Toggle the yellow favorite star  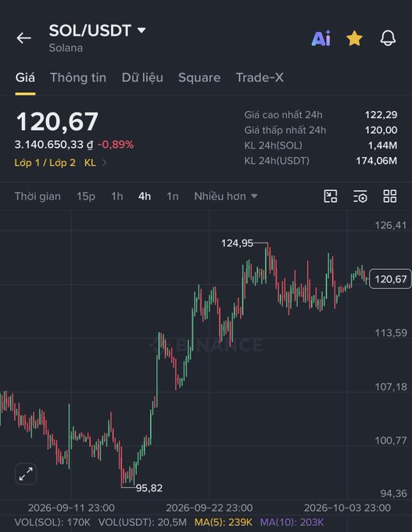354,38
